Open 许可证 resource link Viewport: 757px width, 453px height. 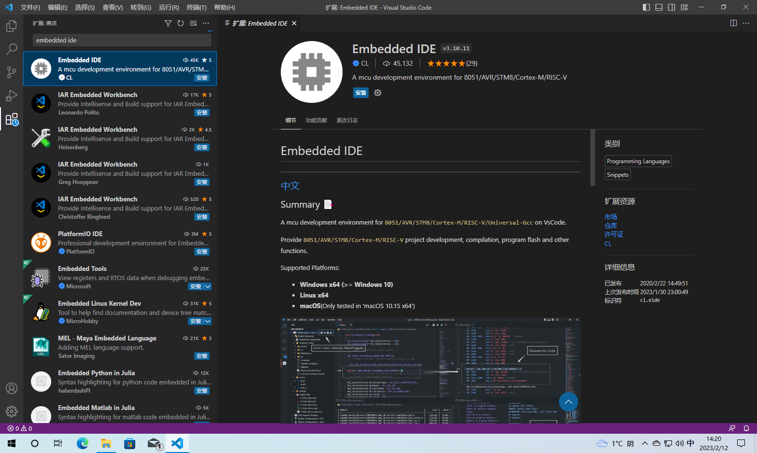[x=614, y=234]
